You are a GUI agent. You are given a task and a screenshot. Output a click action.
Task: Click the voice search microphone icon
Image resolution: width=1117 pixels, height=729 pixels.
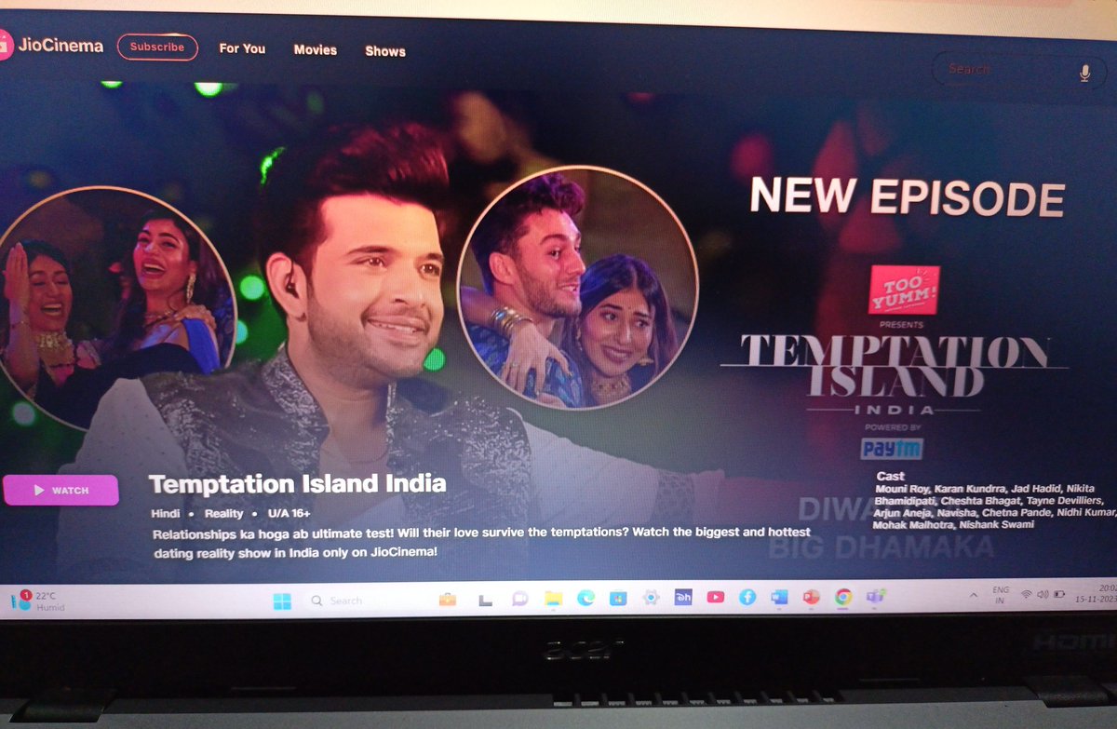tap(1084, 73)
